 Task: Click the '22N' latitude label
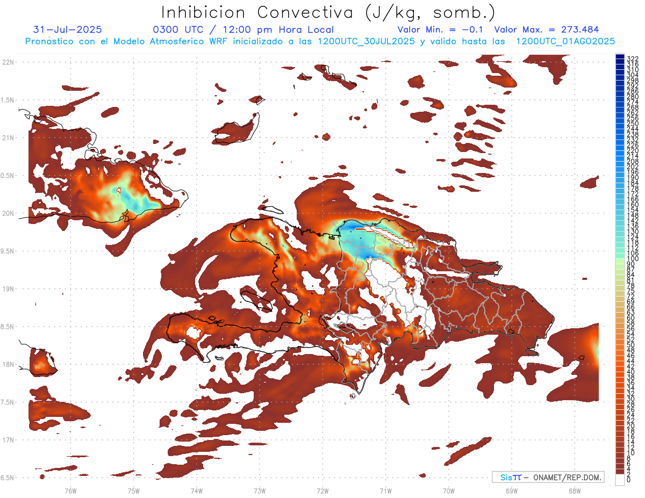point(8,62)
